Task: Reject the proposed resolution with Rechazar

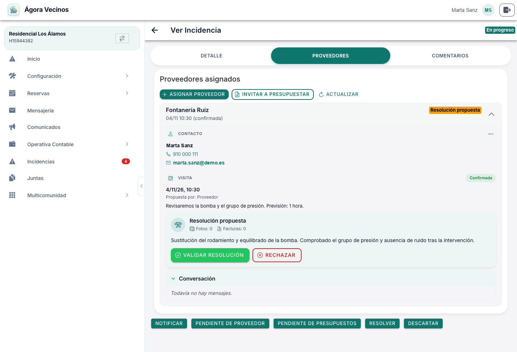Action: tap(277, 255)
